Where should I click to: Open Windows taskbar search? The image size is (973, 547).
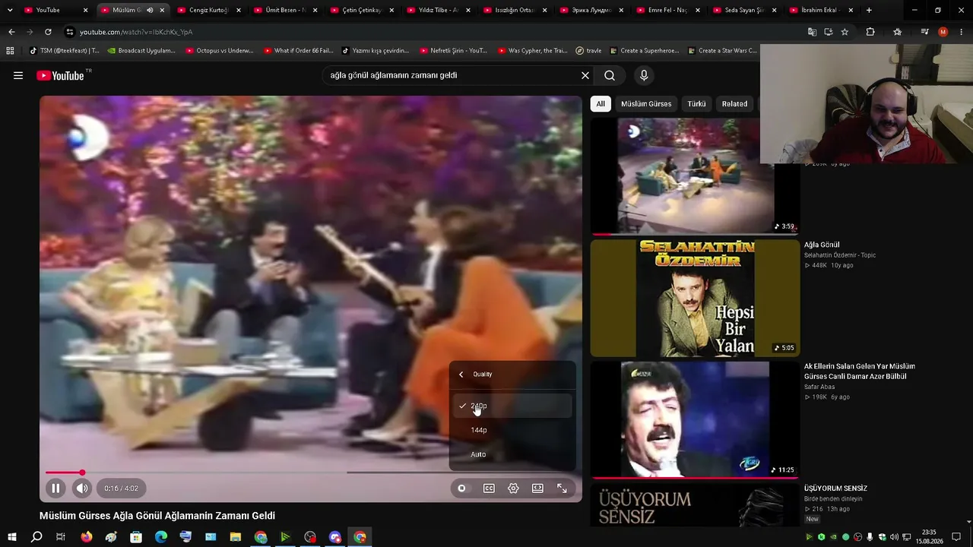(x=36, y=537)
